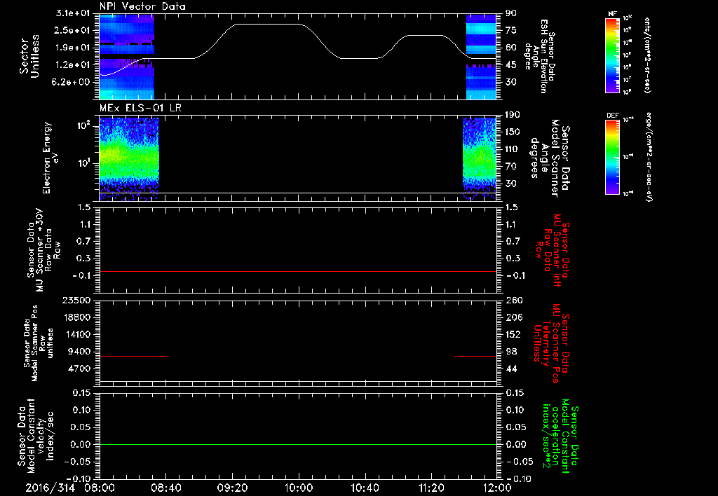This screenshot has width=718, height=496.
Task: Click the left NPI spectrogram data block
Action: pos(126,57)
